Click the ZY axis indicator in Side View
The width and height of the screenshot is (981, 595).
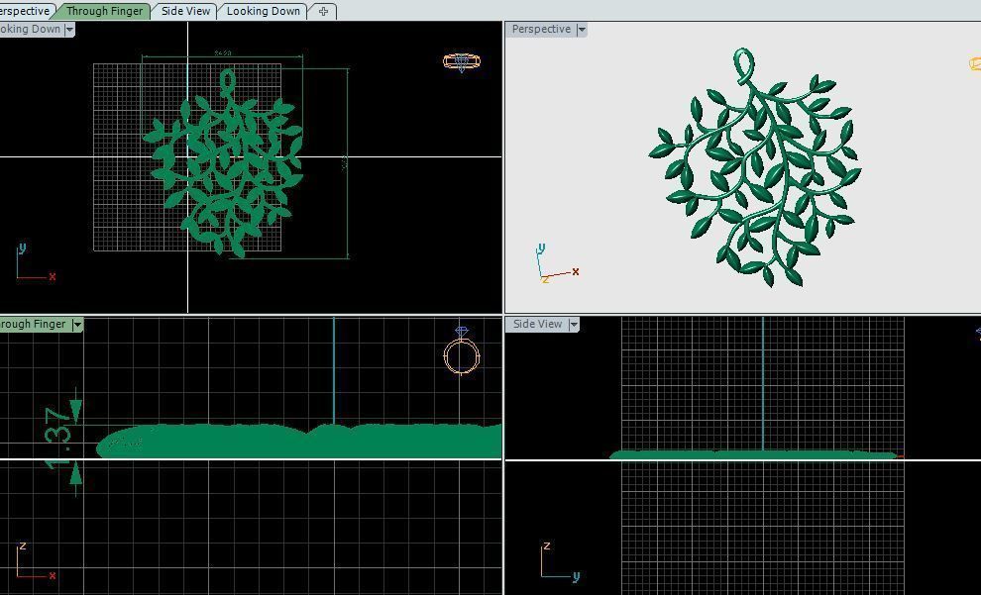coord(560,561)
